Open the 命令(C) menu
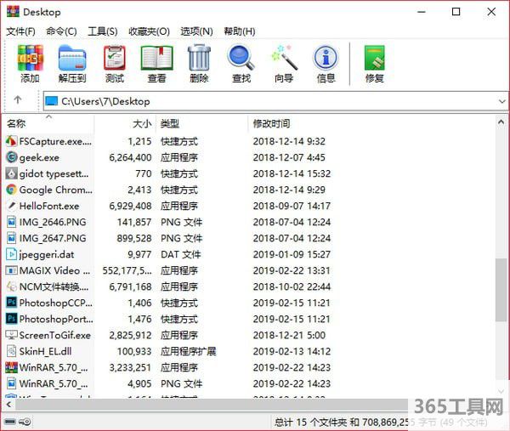Image resolution: width=510 pixels, height=431 pixels. click(61, 31)
